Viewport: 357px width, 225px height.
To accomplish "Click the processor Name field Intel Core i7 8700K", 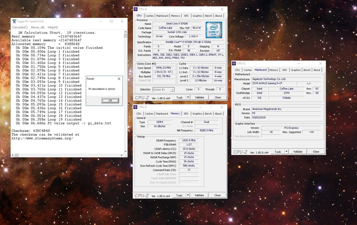I will click(x=177, y=24).
